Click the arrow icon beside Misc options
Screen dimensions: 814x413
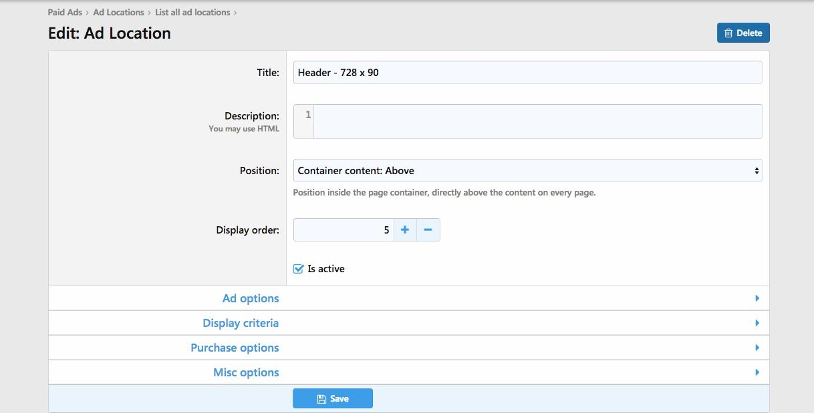(757, 372)
